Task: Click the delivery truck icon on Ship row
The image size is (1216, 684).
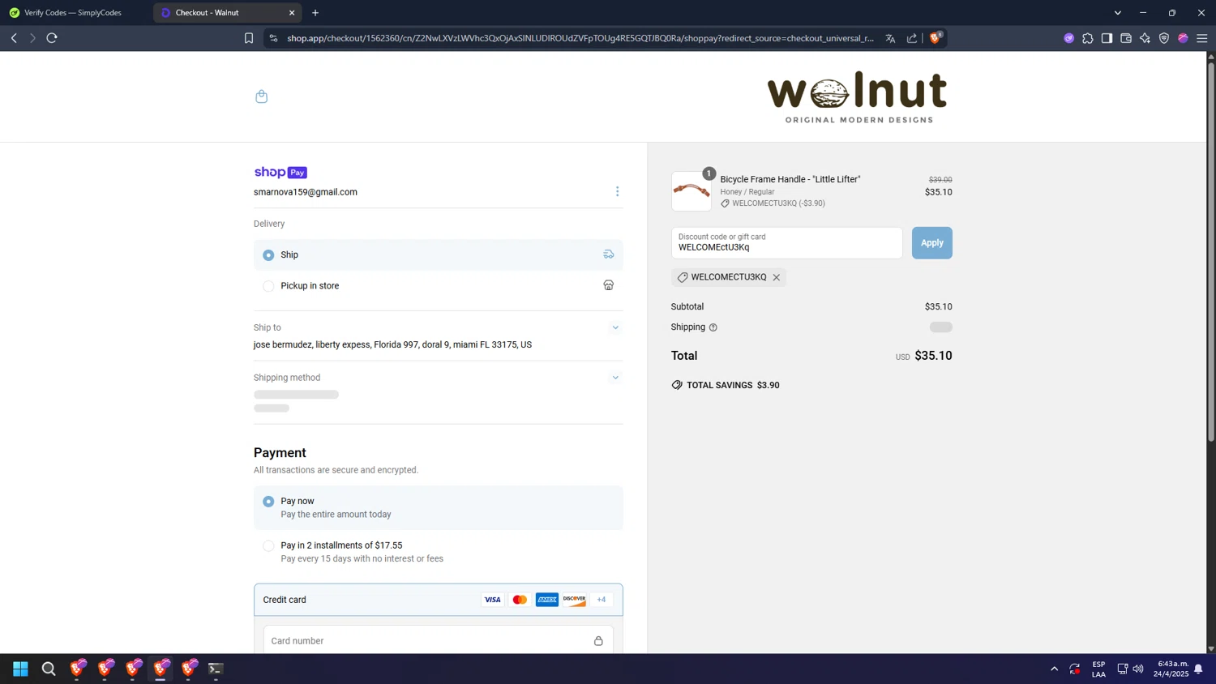Action: click(608, 254)
